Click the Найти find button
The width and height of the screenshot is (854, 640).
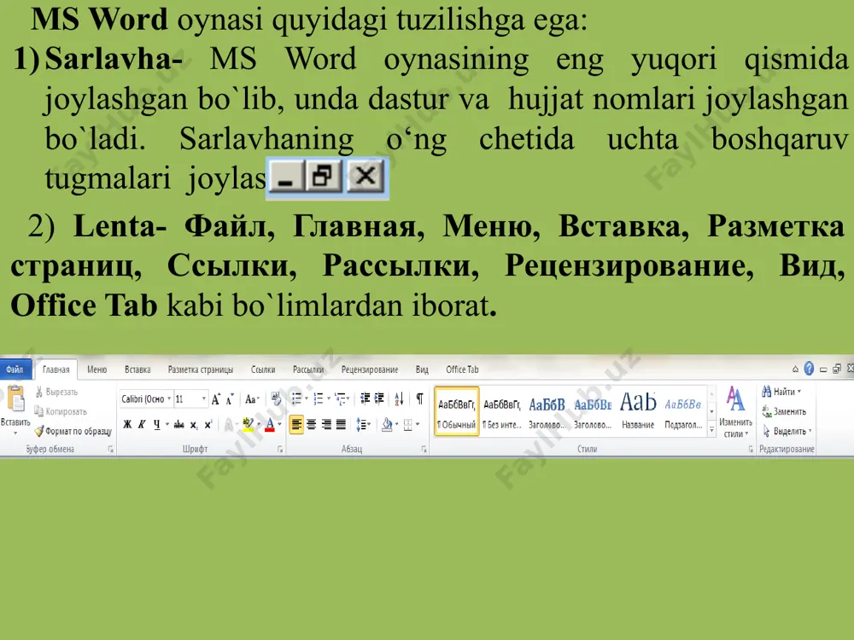pyautogui.click(x=781, y=392)
